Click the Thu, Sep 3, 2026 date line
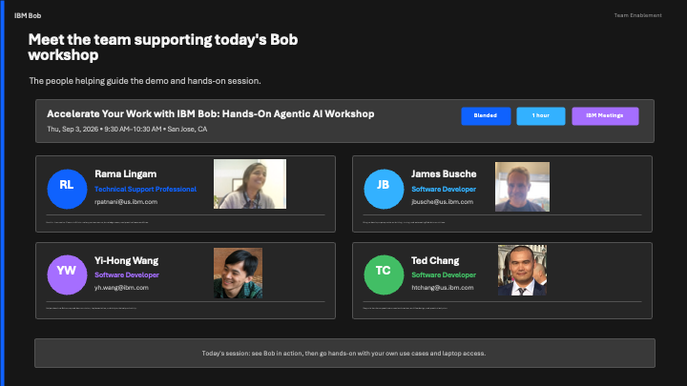This screenshot has height=386, width=687. click(x=127, y=129)
